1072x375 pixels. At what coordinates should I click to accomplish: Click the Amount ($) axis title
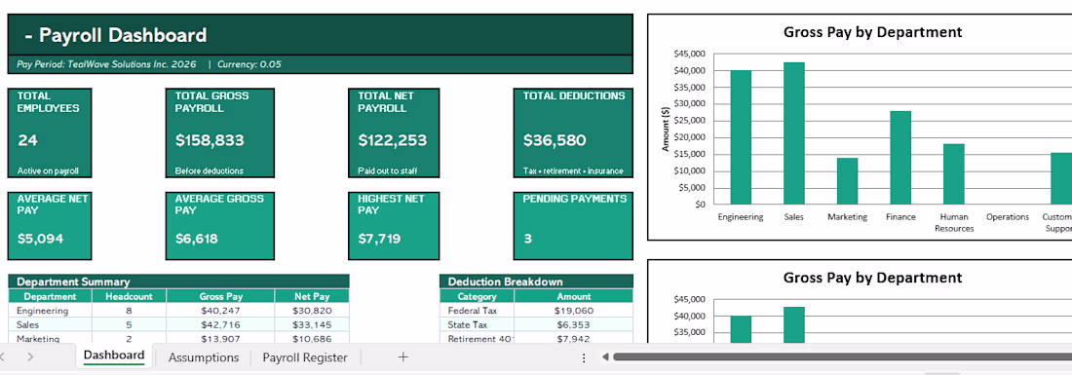666,129
